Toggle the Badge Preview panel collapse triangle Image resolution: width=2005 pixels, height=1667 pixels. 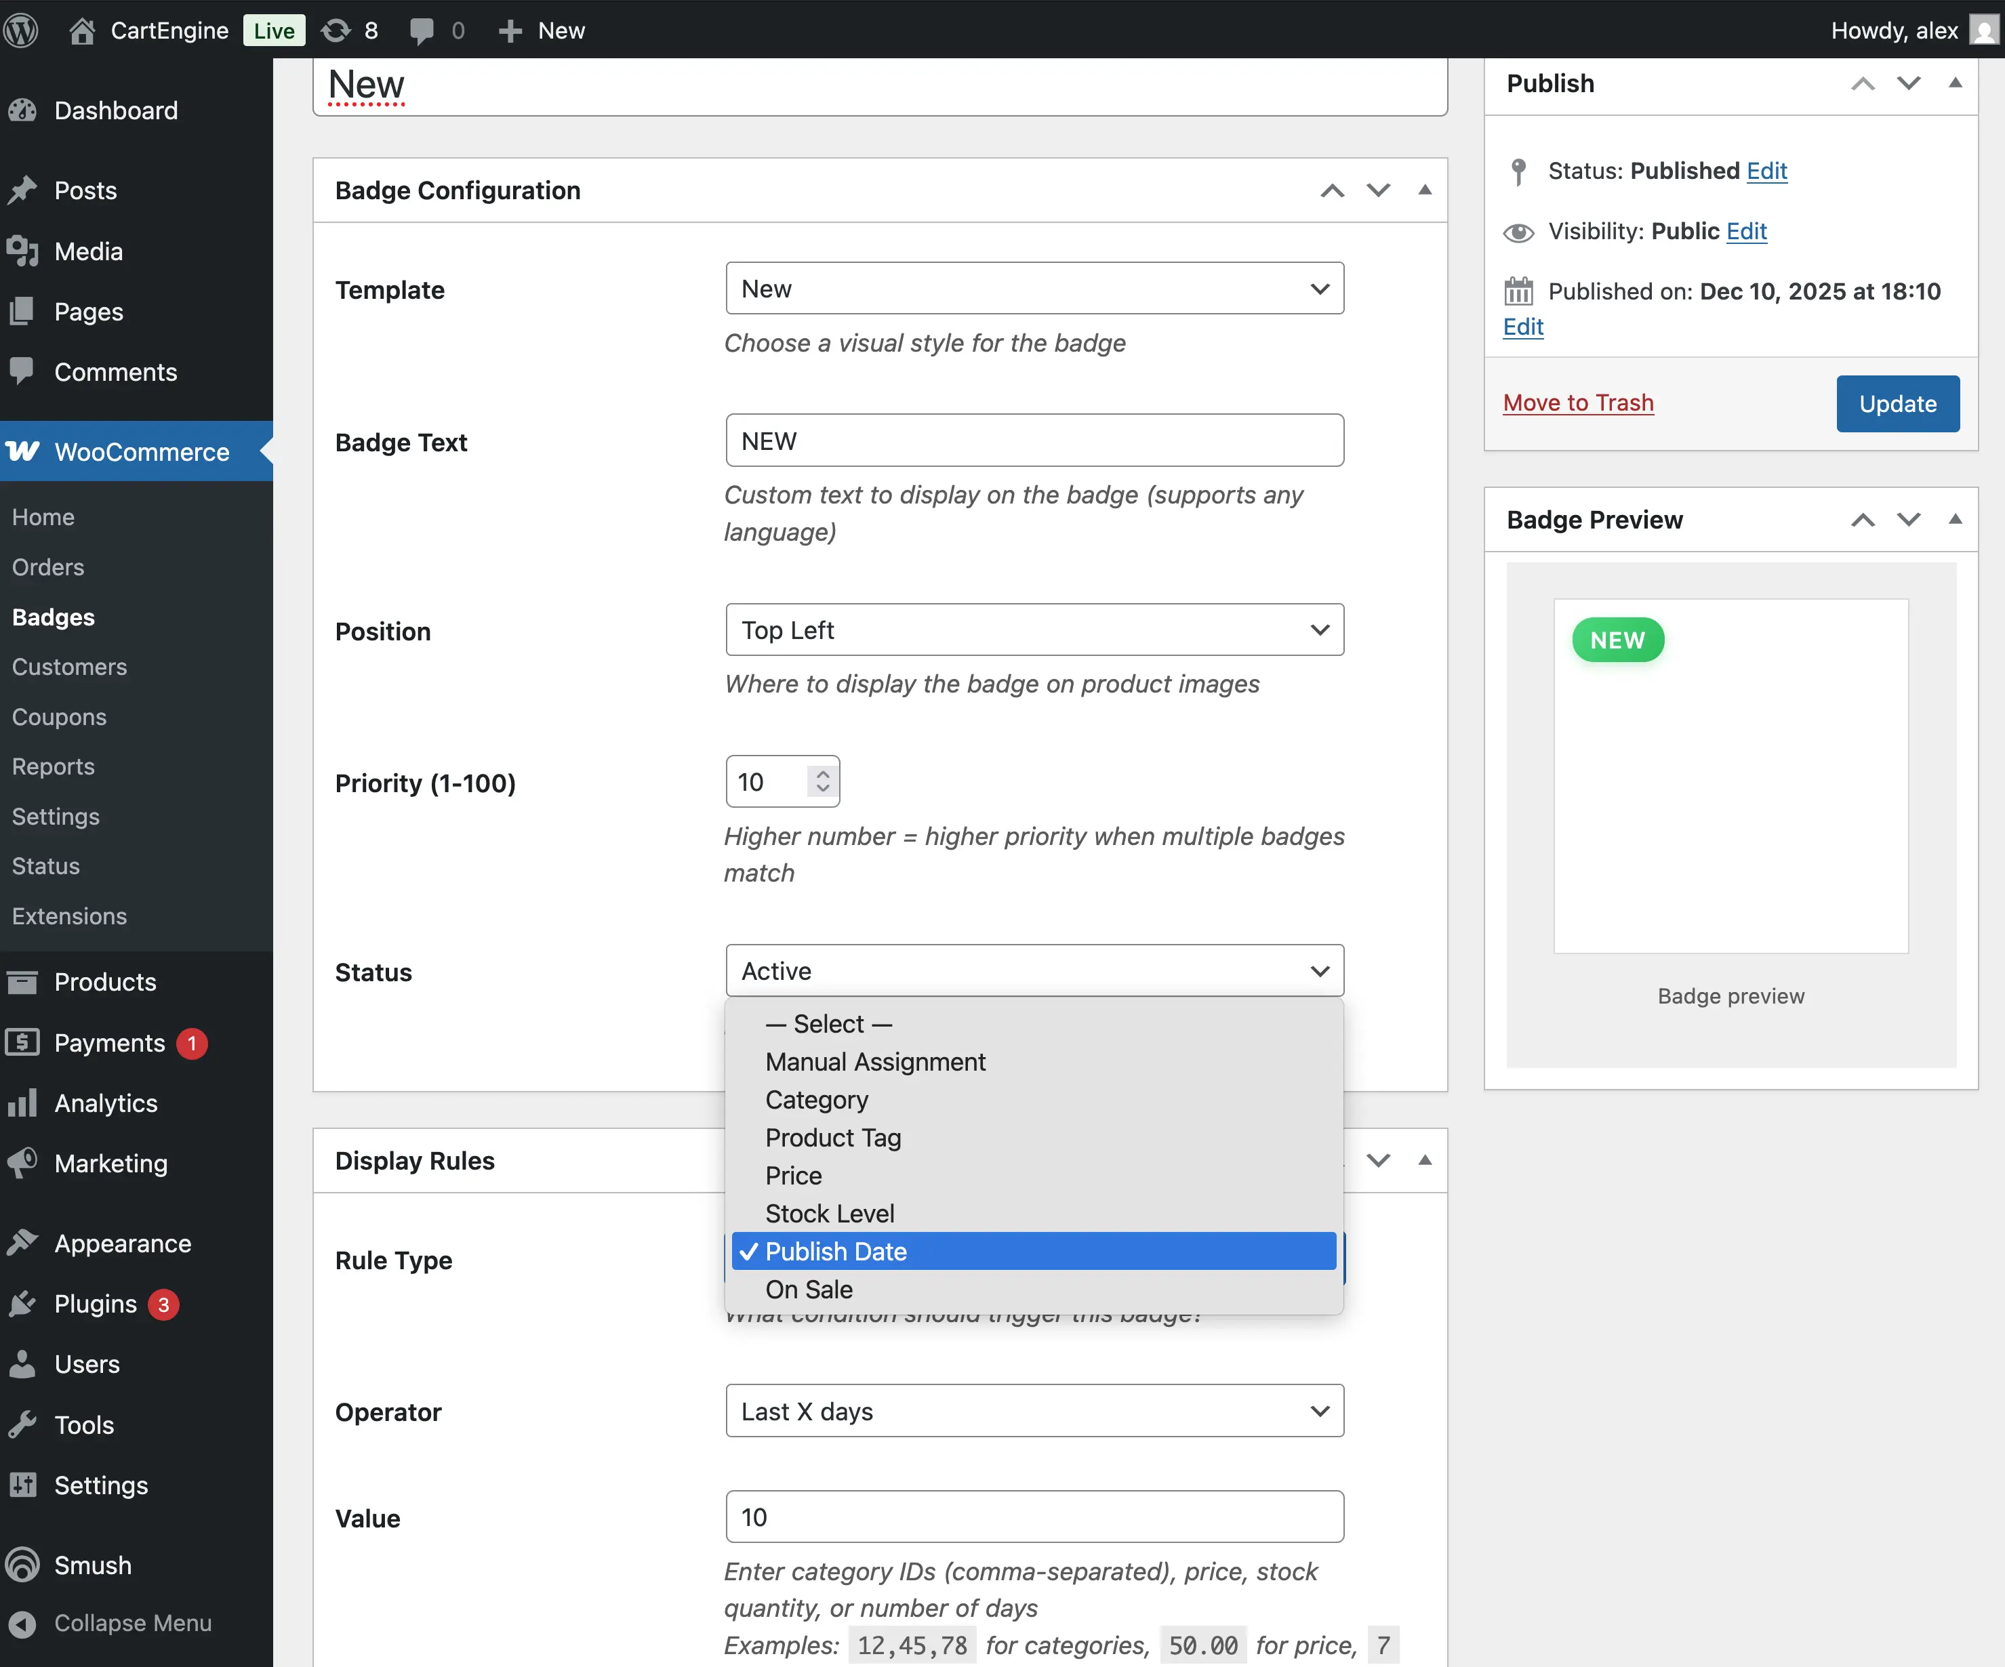[1954, 519]
